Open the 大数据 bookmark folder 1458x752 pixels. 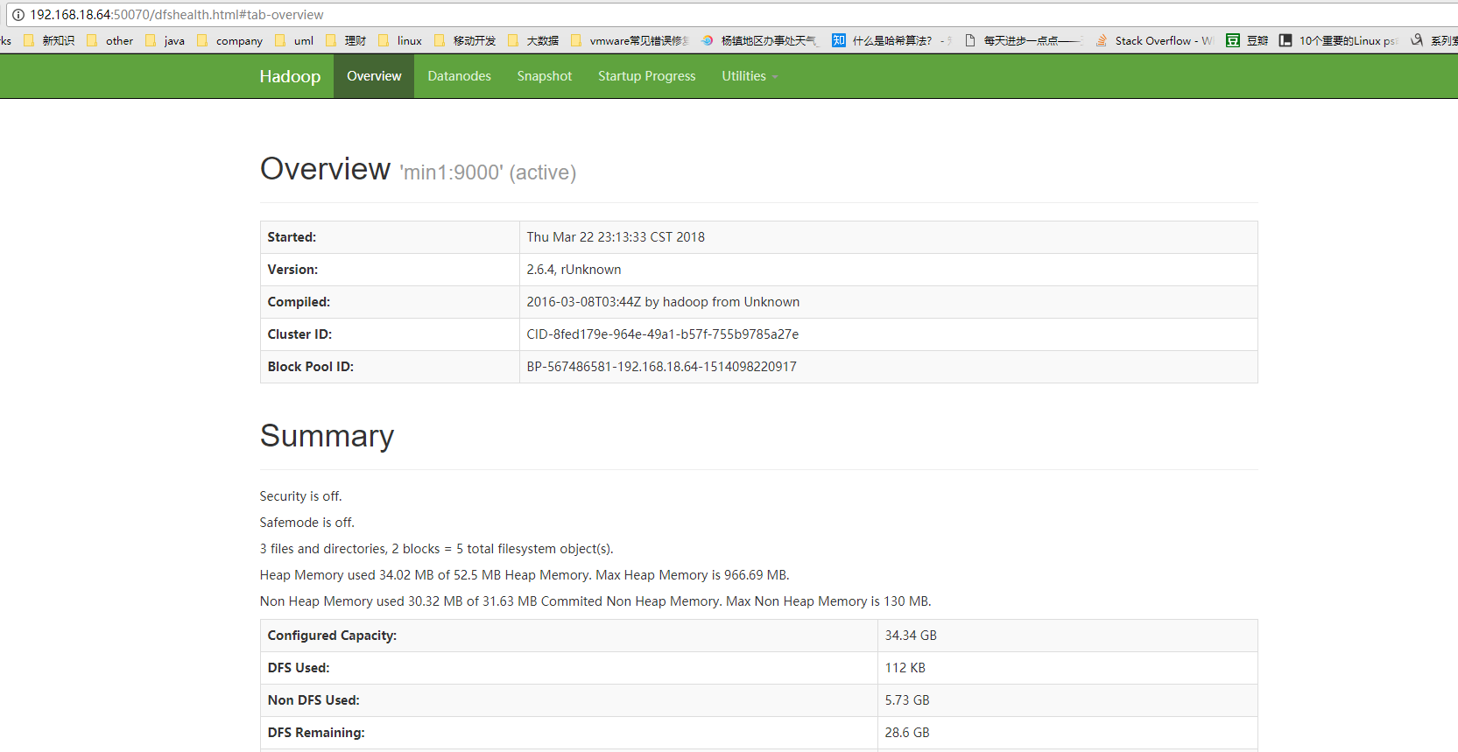[x=533, y=40]
